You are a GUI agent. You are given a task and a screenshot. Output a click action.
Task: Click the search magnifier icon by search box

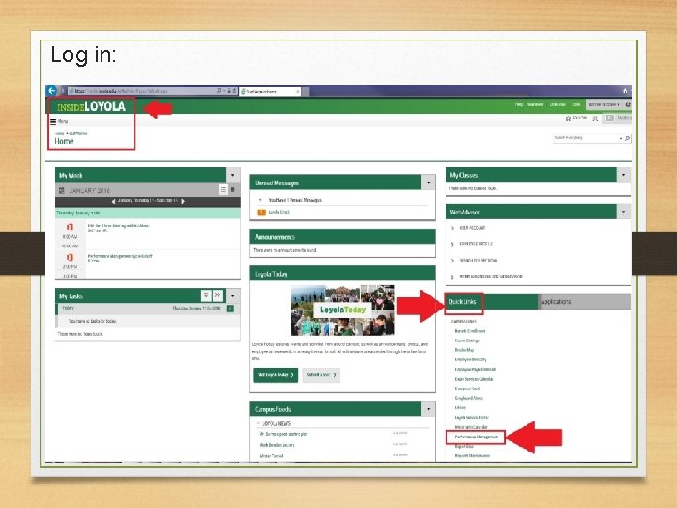[627, 138]
